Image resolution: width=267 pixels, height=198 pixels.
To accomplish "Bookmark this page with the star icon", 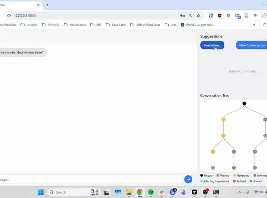I will (198, 16).
